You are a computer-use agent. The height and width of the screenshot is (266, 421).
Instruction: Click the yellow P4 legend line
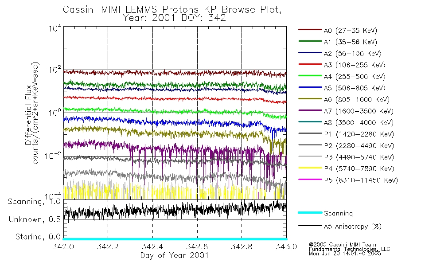[310, 168]
